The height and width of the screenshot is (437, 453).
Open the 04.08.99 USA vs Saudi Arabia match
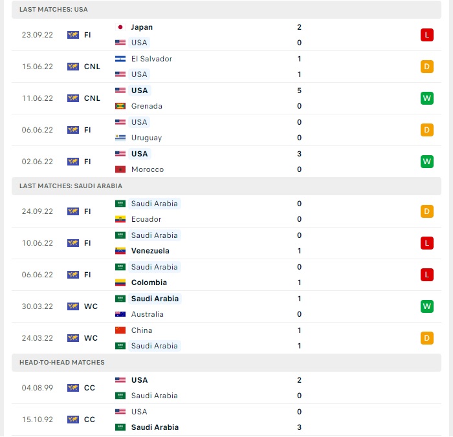[x=226, y=388]
